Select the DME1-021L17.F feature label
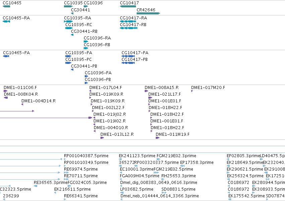 [x=165, y=94]
